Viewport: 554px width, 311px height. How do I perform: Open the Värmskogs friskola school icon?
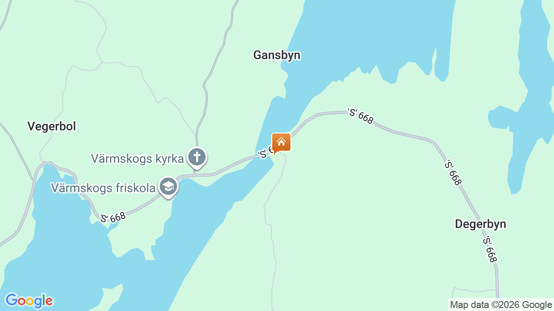click(168, 187)
